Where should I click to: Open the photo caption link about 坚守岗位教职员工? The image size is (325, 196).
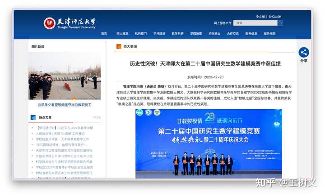pyautogui.click(x=65, y=105)
